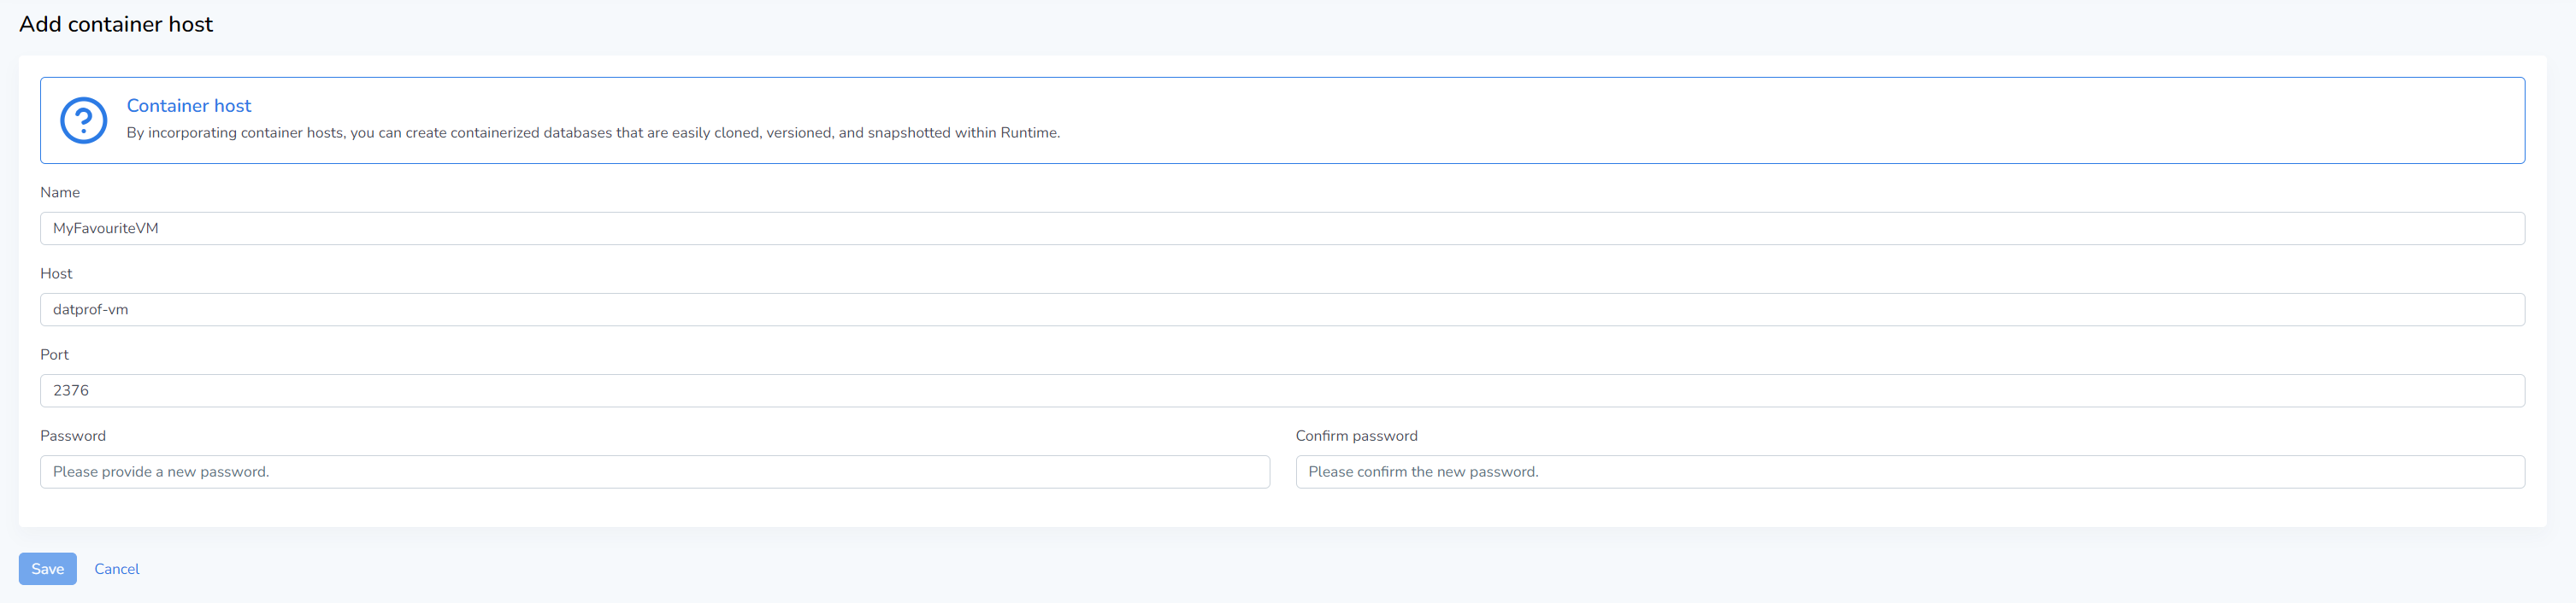Place cursor on 2376 port value
Screen dimensions: 2576x603
71,390
